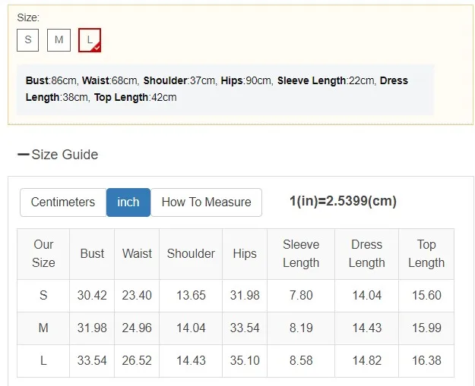475x386 pixels.
Task: Click sleeve length value 7.80
Action: tap(301, 295)
